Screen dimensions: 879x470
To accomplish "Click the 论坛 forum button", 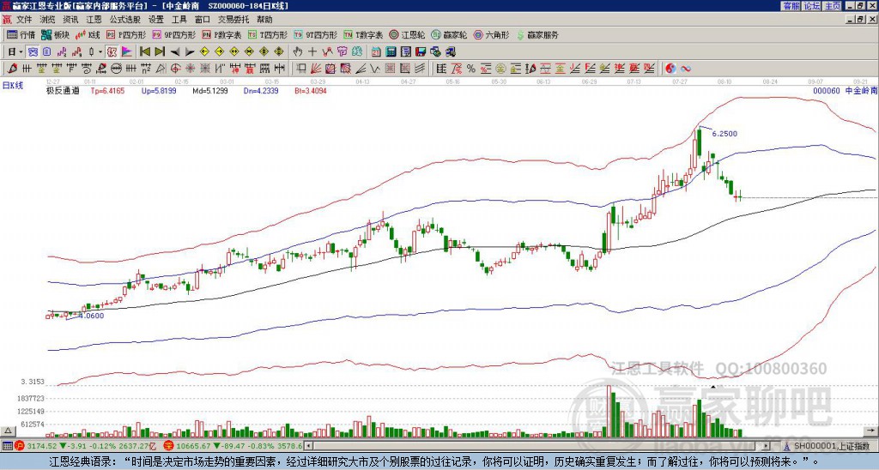I will click(812, 6).
